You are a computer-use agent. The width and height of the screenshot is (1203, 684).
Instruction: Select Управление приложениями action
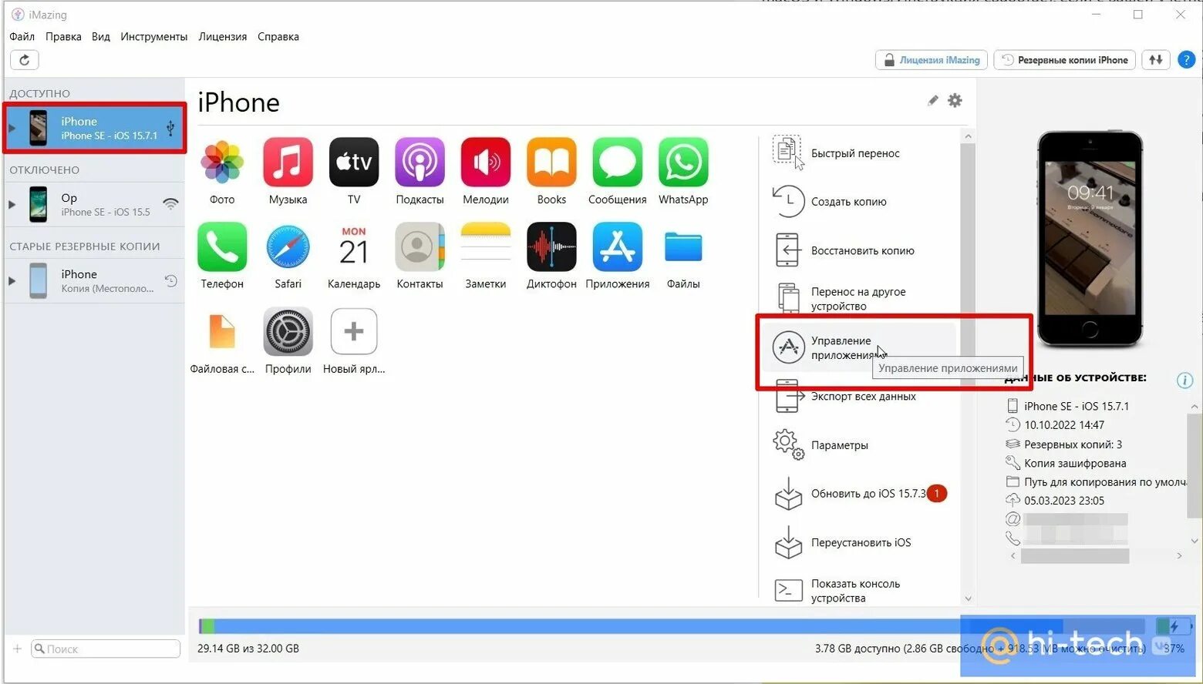tap(858, 348)
